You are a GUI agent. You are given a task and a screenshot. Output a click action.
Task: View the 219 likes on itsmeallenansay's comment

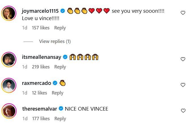coord(41,67)
